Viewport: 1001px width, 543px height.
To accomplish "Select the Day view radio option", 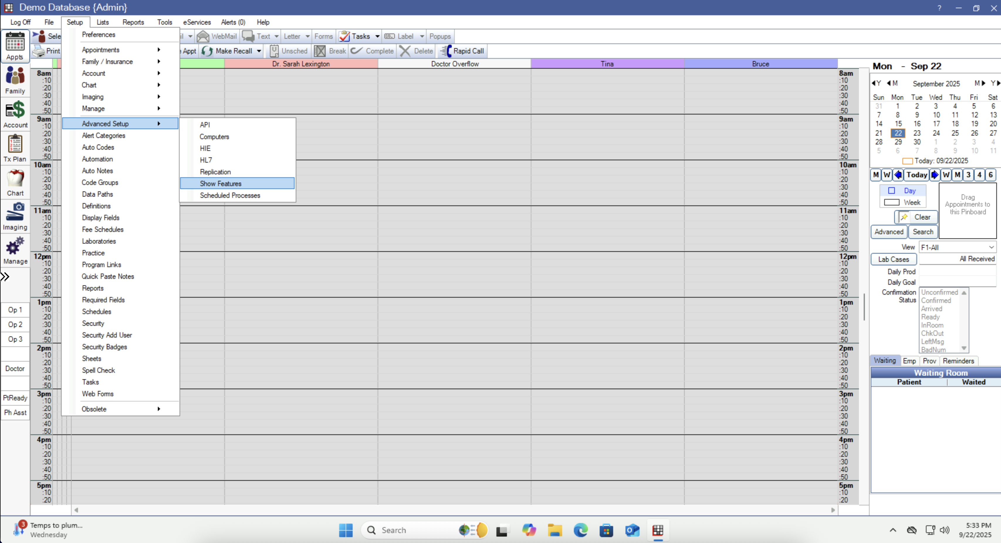I will click(x=892, y=190).
